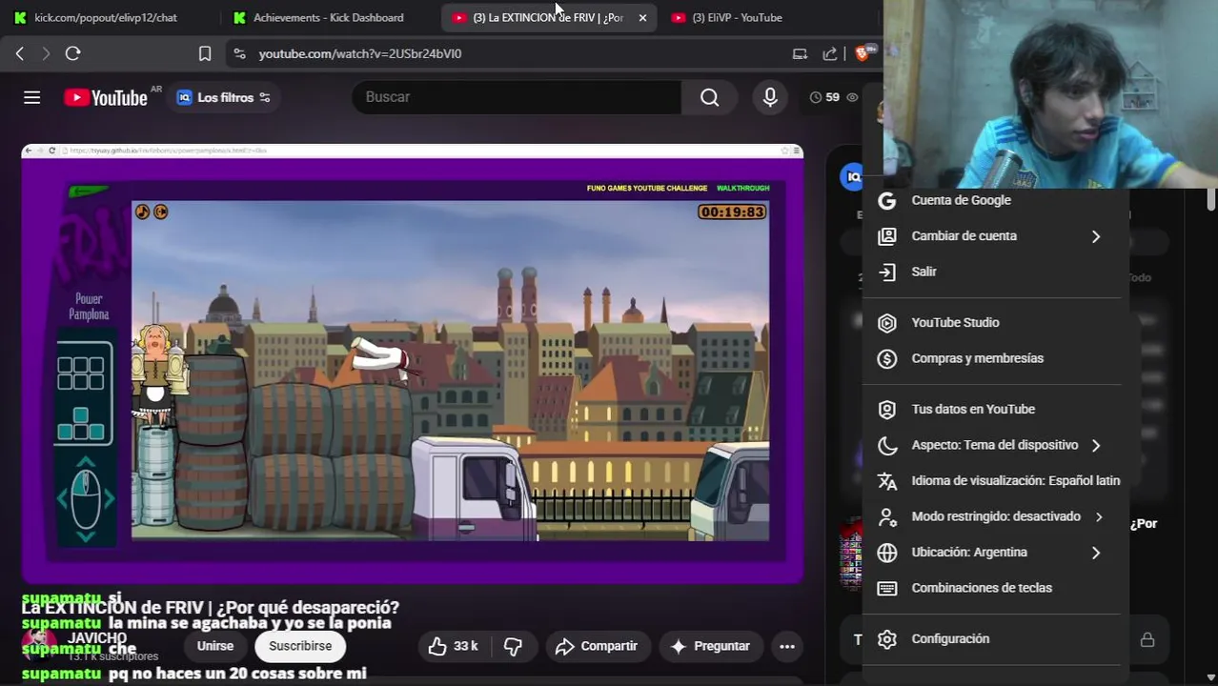Screen dimensions: 1218x686
Task: Click the search magnifier button
Action: click(x=709, y=97)
